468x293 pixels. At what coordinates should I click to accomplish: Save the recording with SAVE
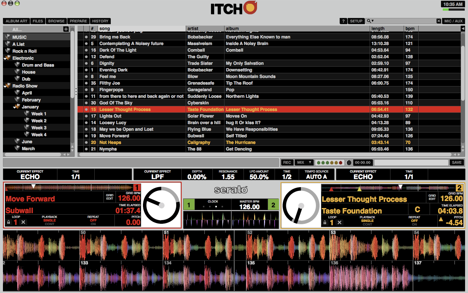pyautogui.click(x=457, y=163)
